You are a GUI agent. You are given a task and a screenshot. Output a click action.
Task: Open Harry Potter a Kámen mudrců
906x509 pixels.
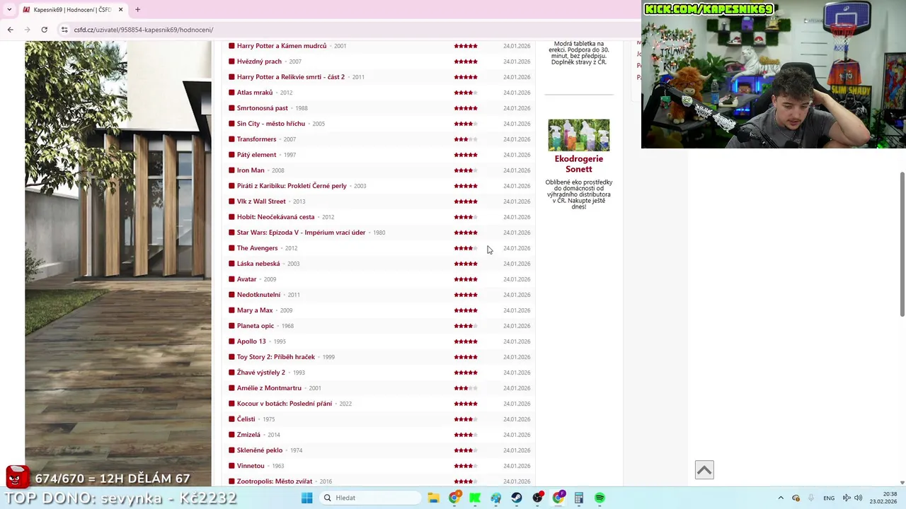282,46
